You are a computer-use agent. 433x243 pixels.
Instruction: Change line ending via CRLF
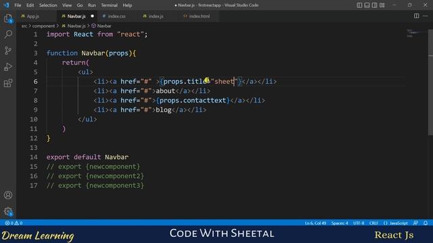point(373,223)
